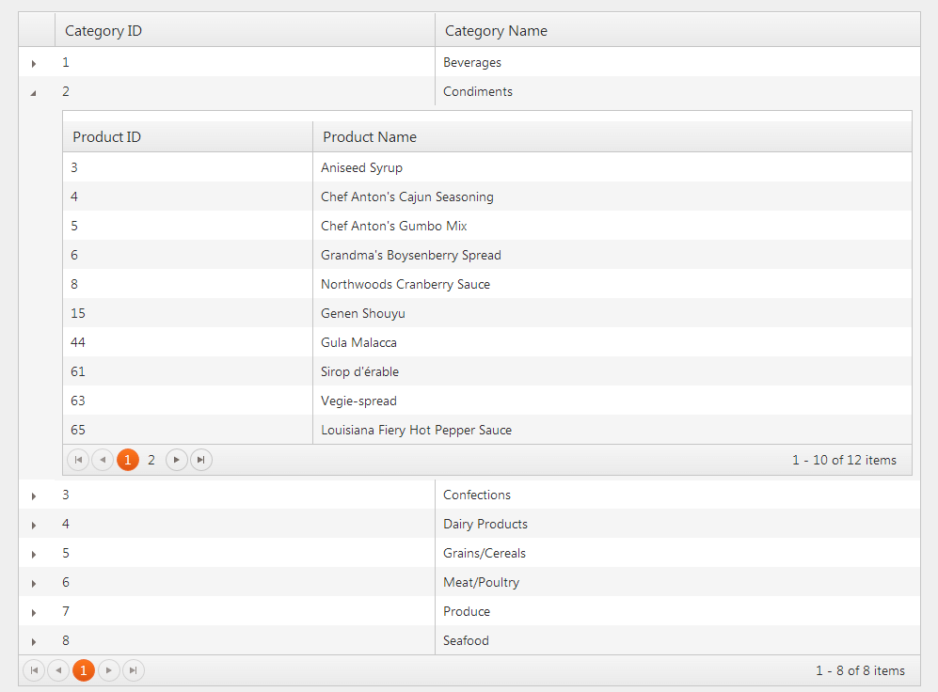
Task: Click first-page icon on categories pager
Action: click(x=34, y=669)
